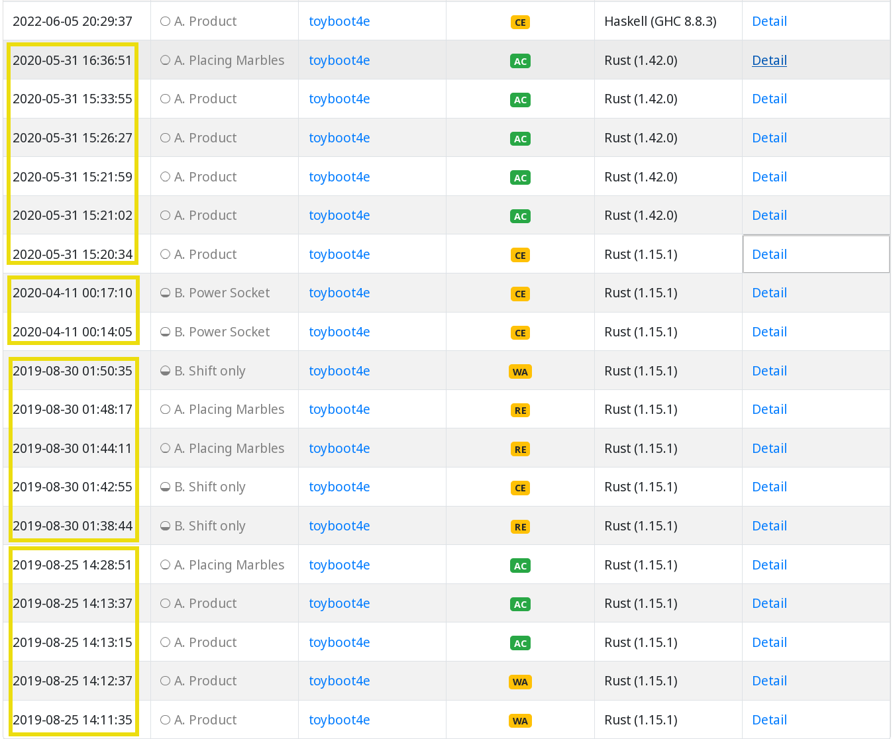Click difficulty circle in the 2019-08-30 01:48:17 row
This screenshot has width=893, height=739.
tap(165, 409)
